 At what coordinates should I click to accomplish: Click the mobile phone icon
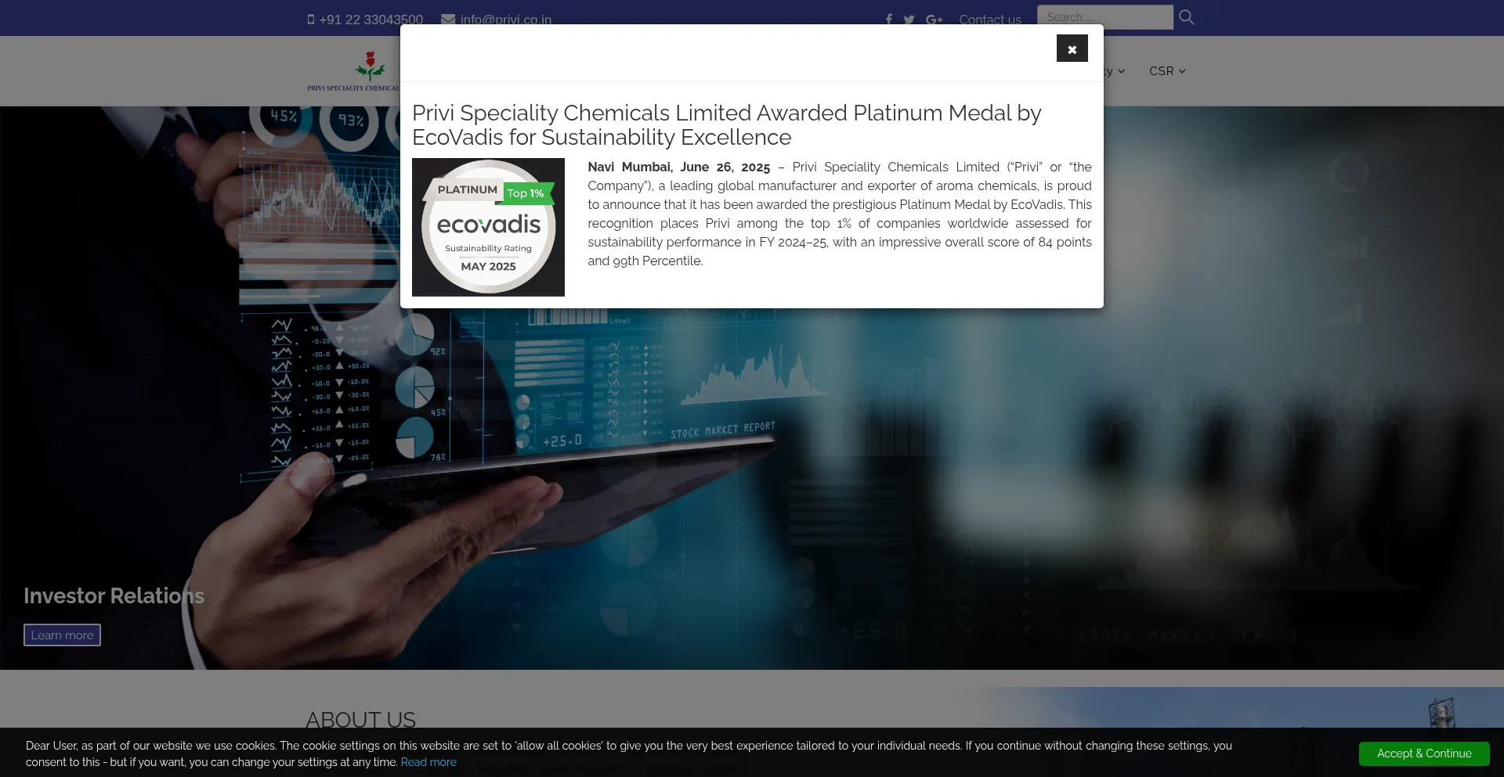pyautogui.click(x=311, y=20)
